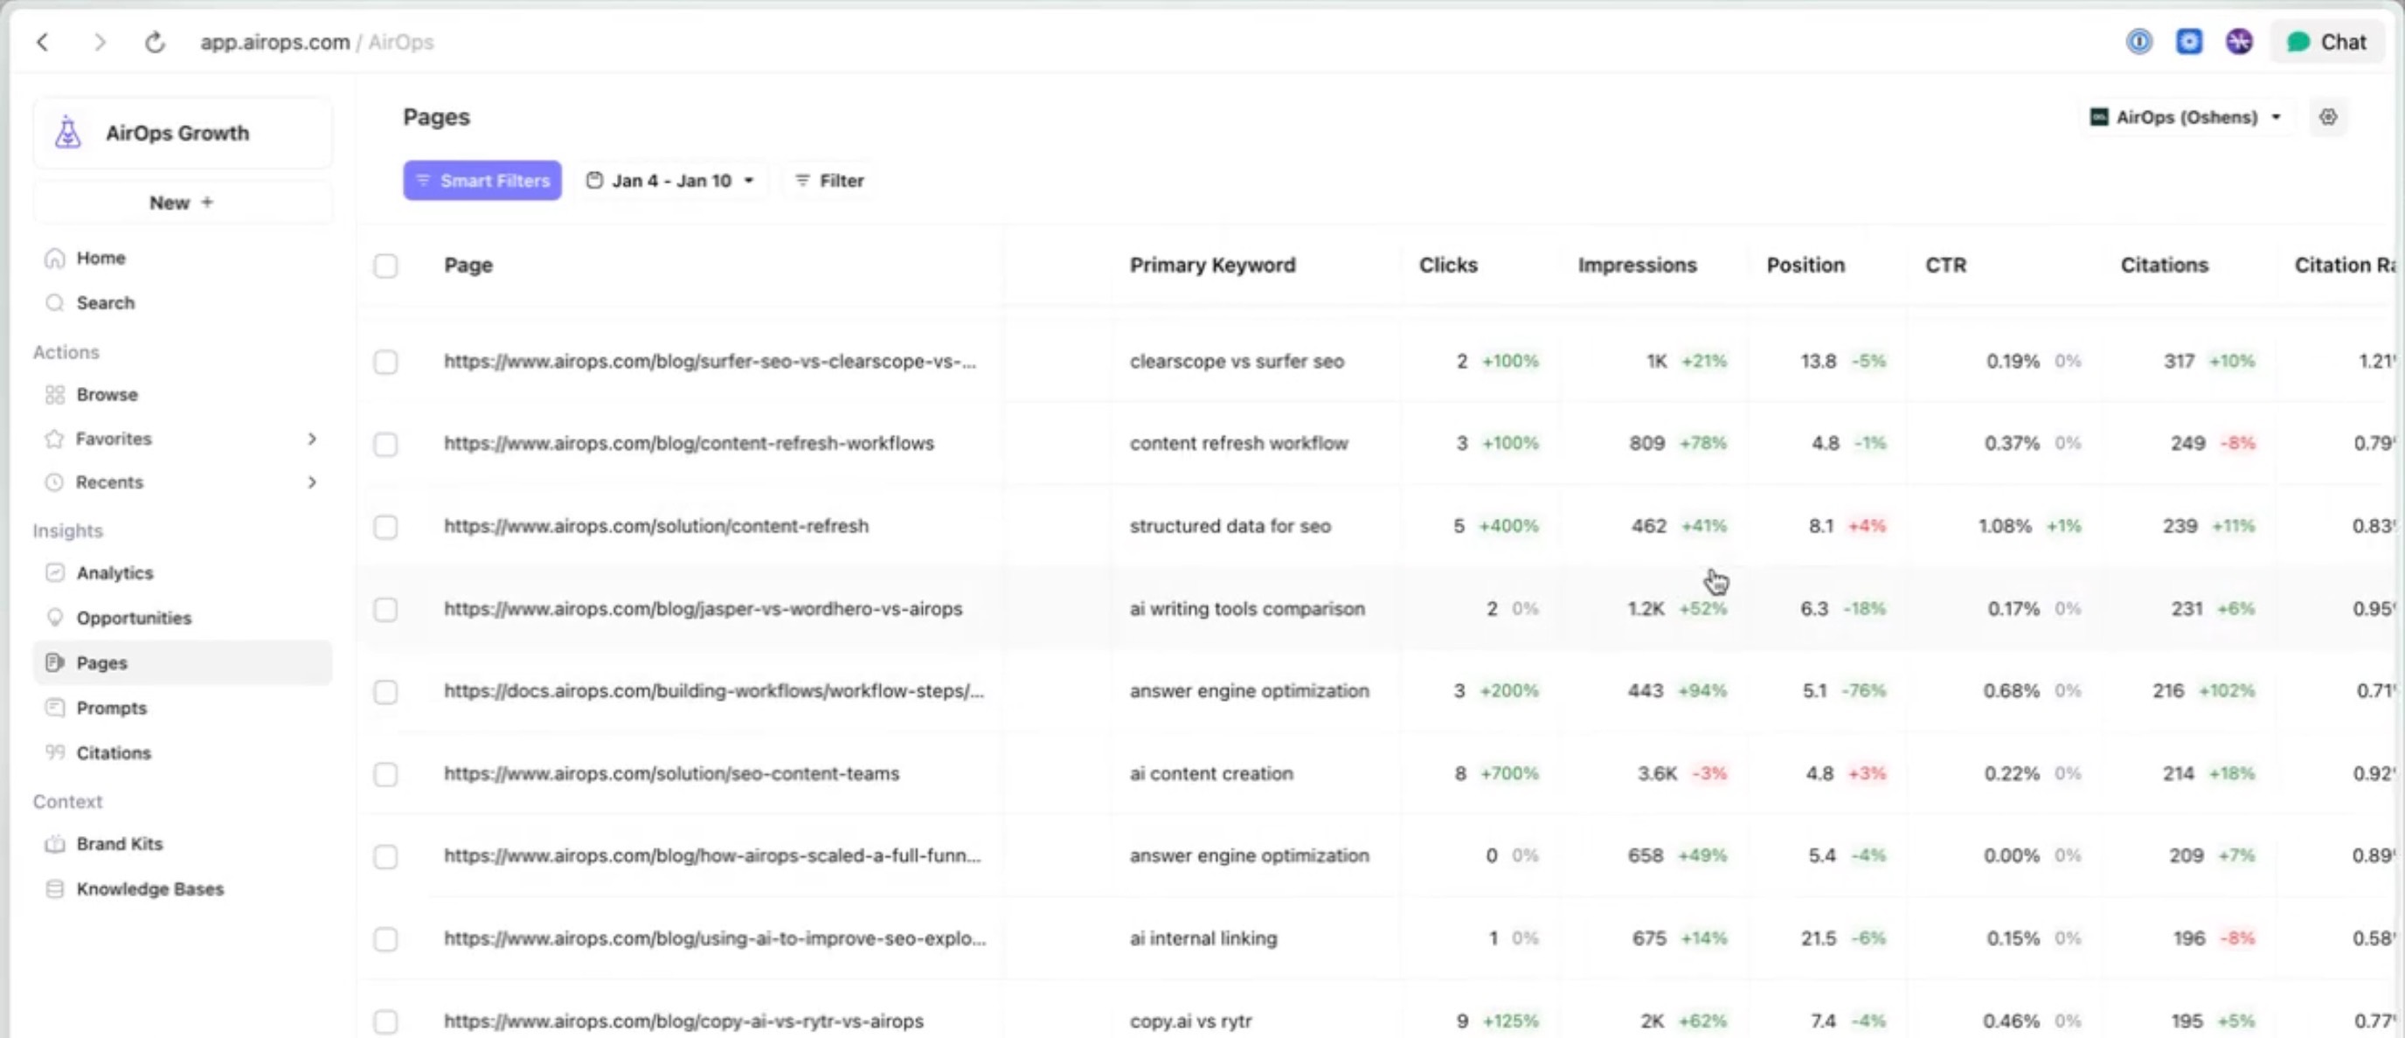The image size is (2405, 1038).
Task: Open Search in sidebar
Action: pyautogui.click(x=106, y=302)
